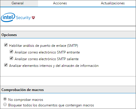Disable the SMTP saliente analysis checkbox
Viewport: 136px width, 109px height.
click(11, 58)
